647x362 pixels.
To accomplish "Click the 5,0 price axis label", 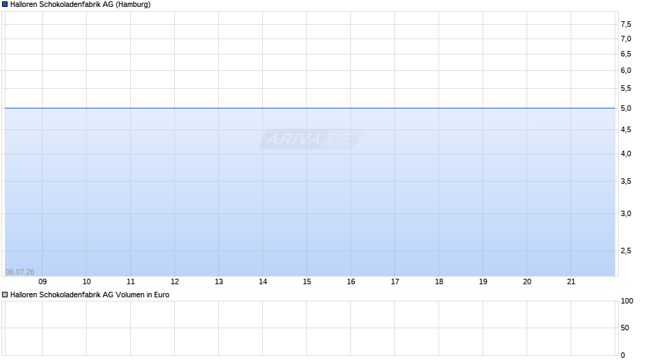I will (626, 108).
